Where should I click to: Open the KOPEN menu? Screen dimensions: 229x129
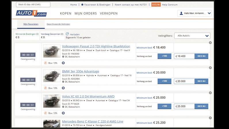[x=66, y=14]
